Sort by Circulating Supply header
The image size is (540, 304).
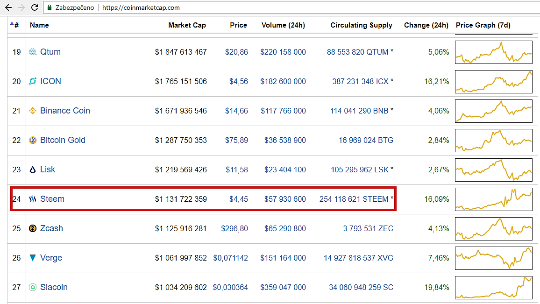tap(361, 25)
